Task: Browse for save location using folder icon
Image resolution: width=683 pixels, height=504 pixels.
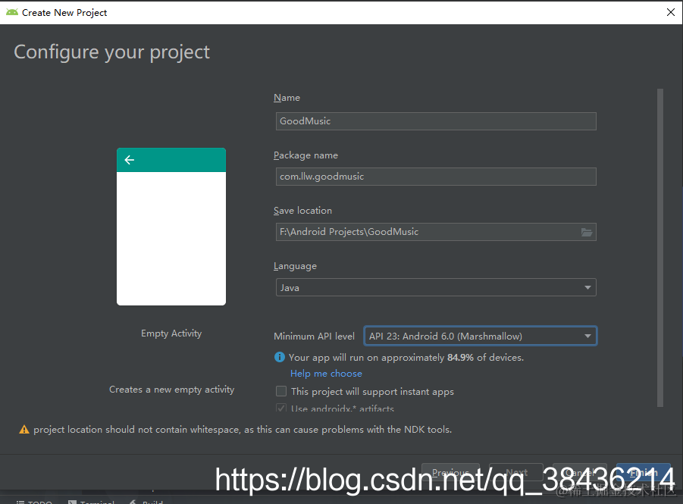Action: coord(587,232)
